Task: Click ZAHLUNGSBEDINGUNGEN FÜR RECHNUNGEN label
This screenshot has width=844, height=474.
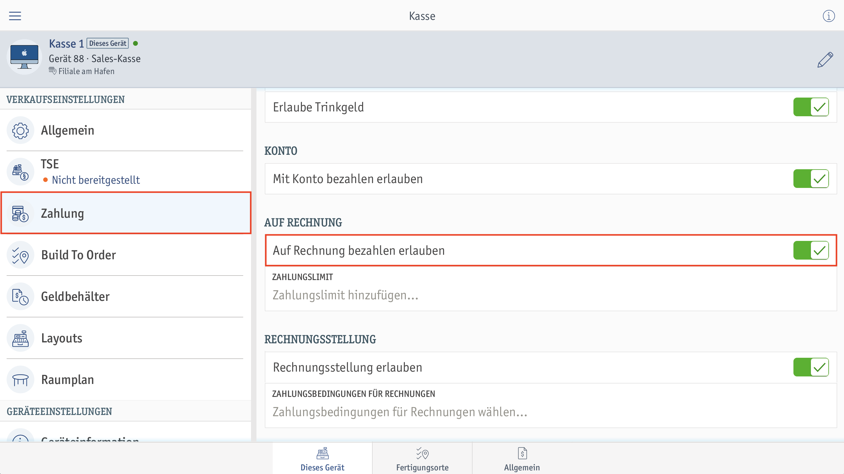Action: click(354, 394)
